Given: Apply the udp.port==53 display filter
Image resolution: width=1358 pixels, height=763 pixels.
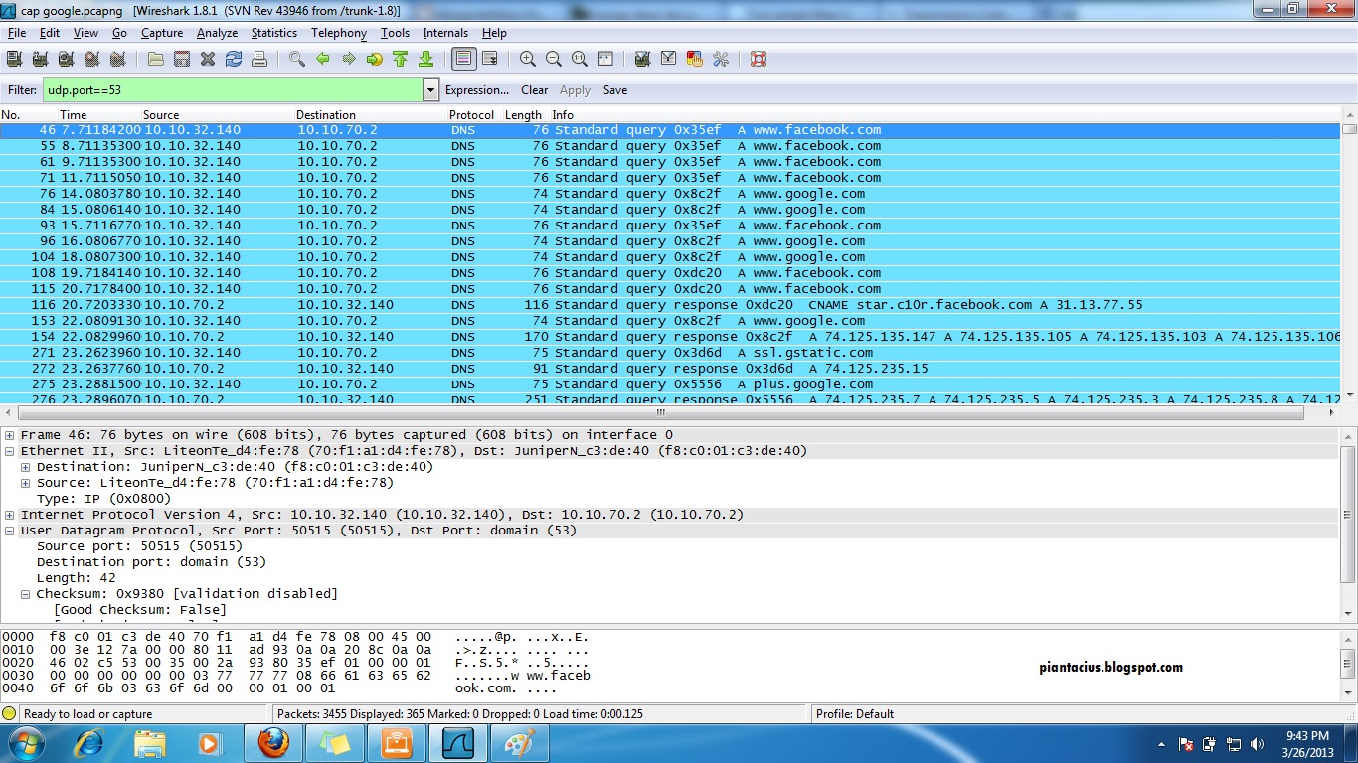Looking at the screenshot, I should click(575, 90).
